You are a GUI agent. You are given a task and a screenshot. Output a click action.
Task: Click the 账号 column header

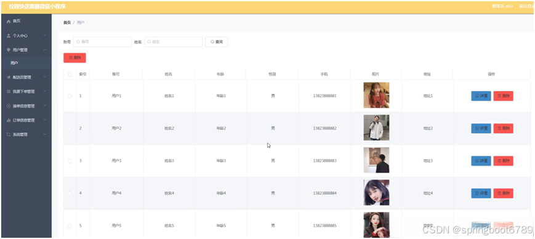[116, 74]
